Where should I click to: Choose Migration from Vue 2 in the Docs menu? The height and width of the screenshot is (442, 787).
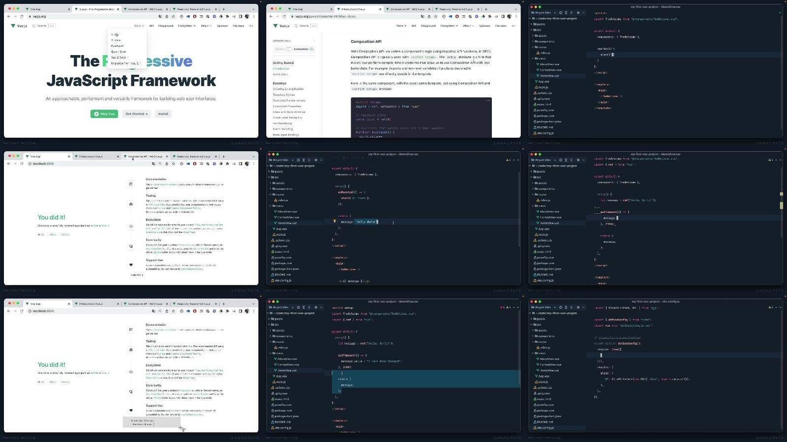pos(125,63)
